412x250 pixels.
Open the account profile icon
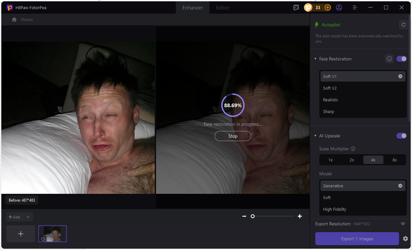pos(339,8)
